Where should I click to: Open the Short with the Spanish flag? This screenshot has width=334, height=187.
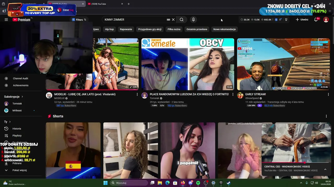click(x=73, y=151)
